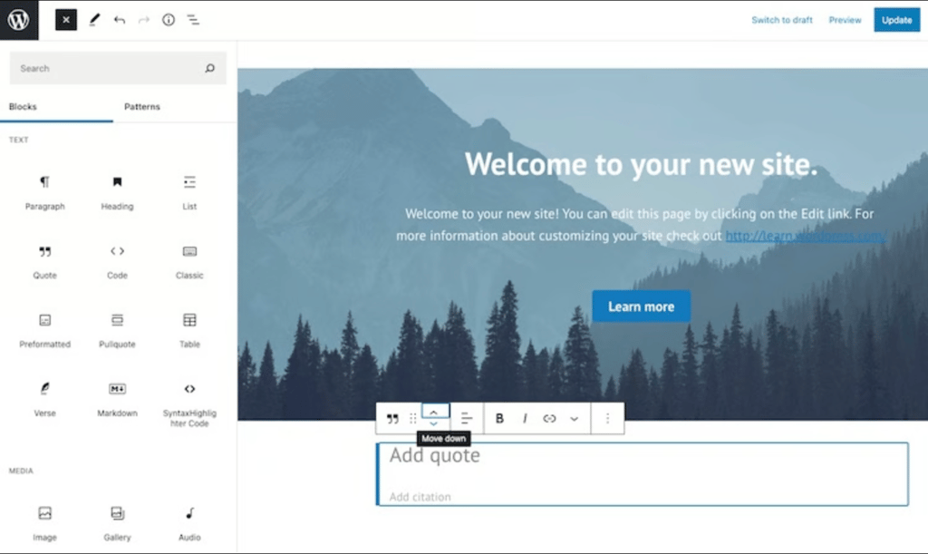Open document details info icon
Viewport: 928px width, 554px height.
pos(169,20)
